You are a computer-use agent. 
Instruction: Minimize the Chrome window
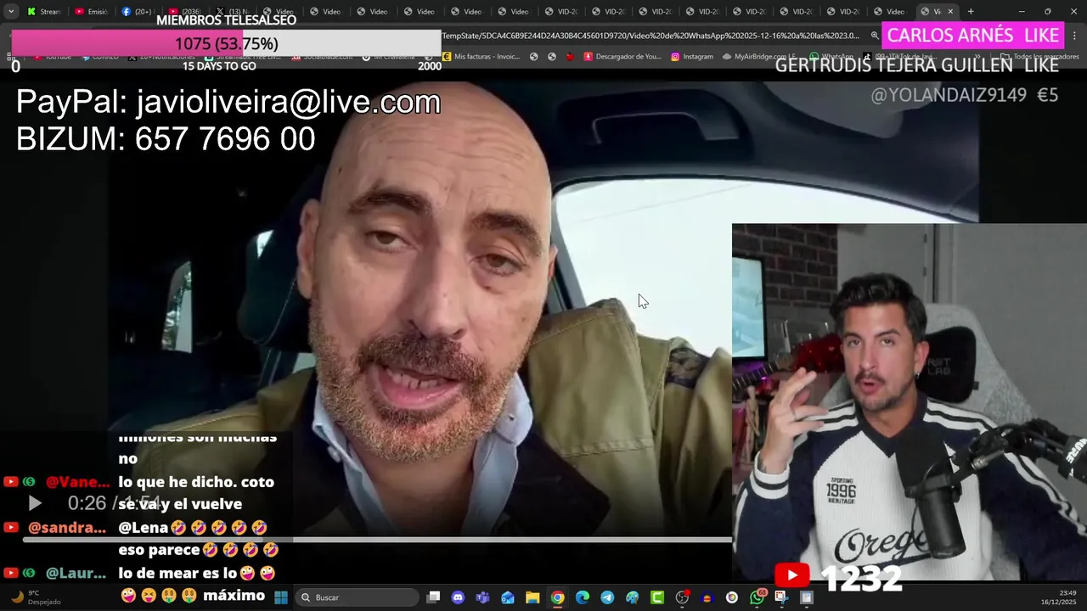(x=1022, y=12)
